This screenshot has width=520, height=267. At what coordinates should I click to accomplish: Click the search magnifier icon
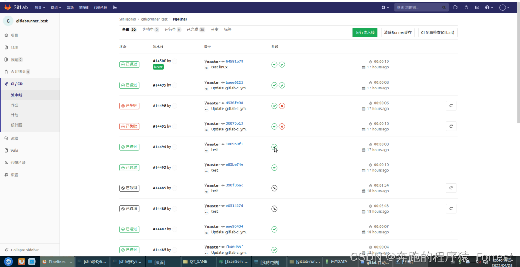click(x=444, y=7)
